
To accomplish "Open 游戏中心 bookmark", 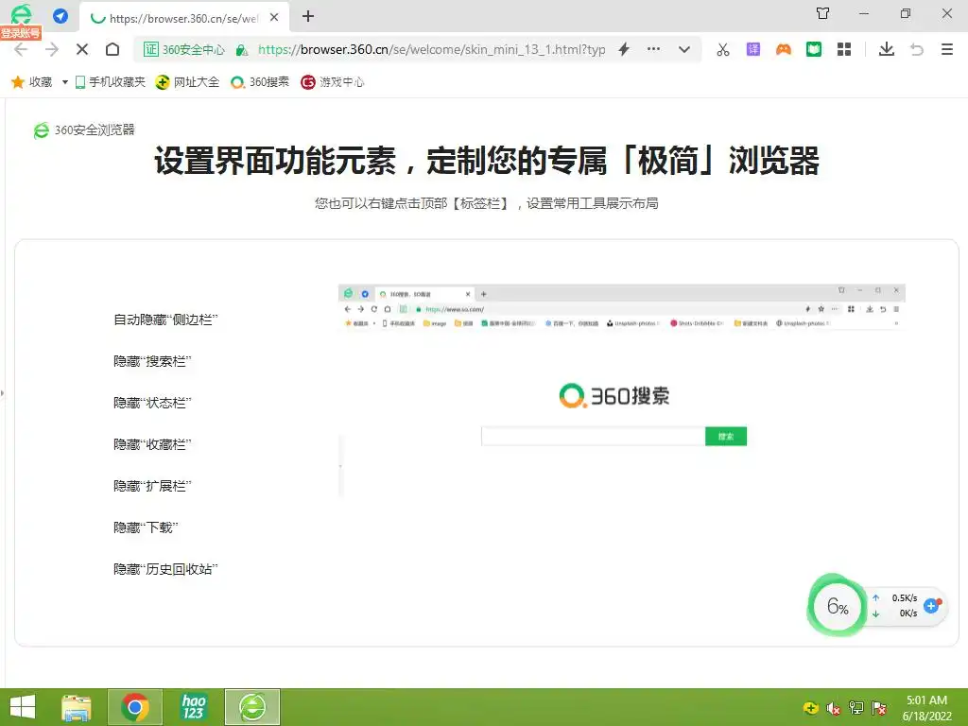I will (333, 82).
